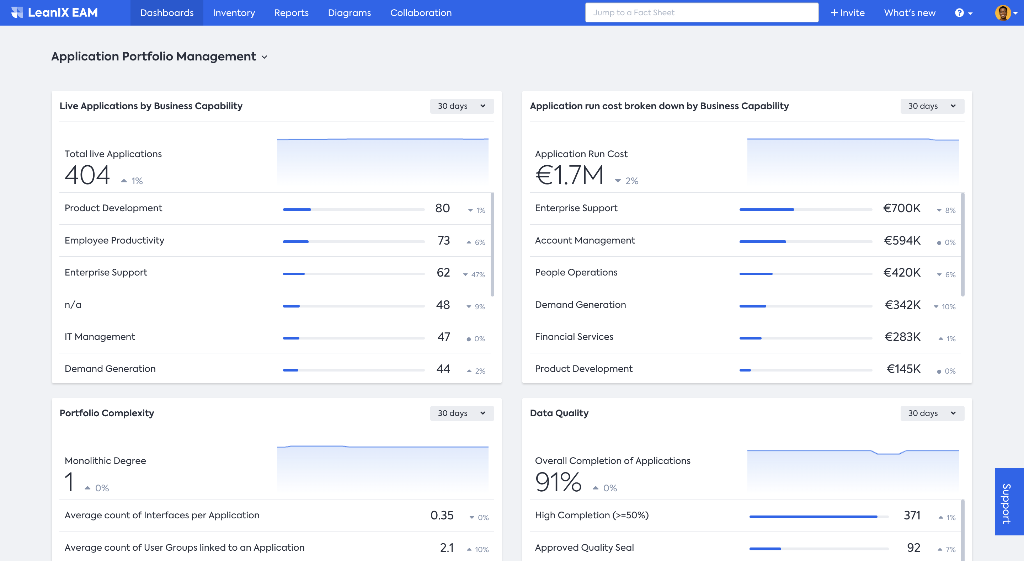The width and height of the screenshot is (1024, 561).
Task: Expand the Application Portfolio Management dashboard selector
Action: 264,57
